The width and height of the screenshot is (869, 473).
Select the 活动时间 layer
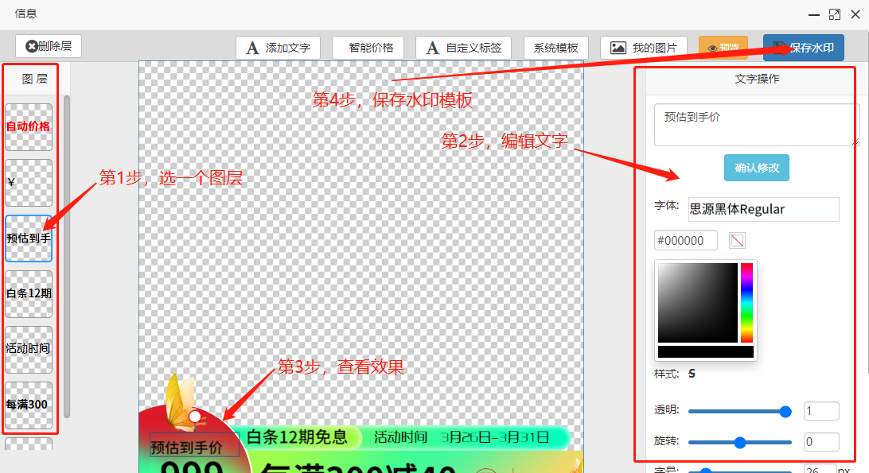pyautogui.click(x=29, y=349)
